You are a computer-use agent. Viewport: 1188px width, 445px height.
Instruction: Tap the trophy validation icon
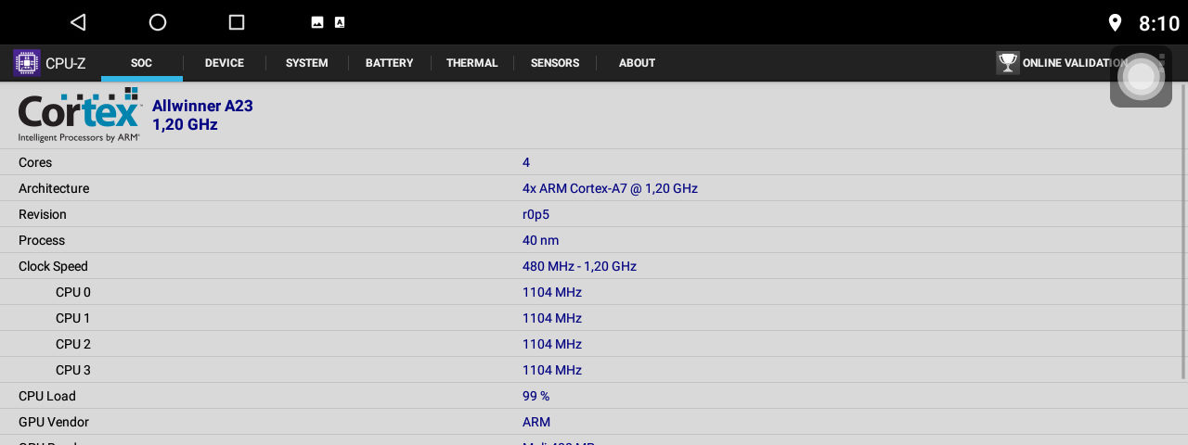[1008, 63]
